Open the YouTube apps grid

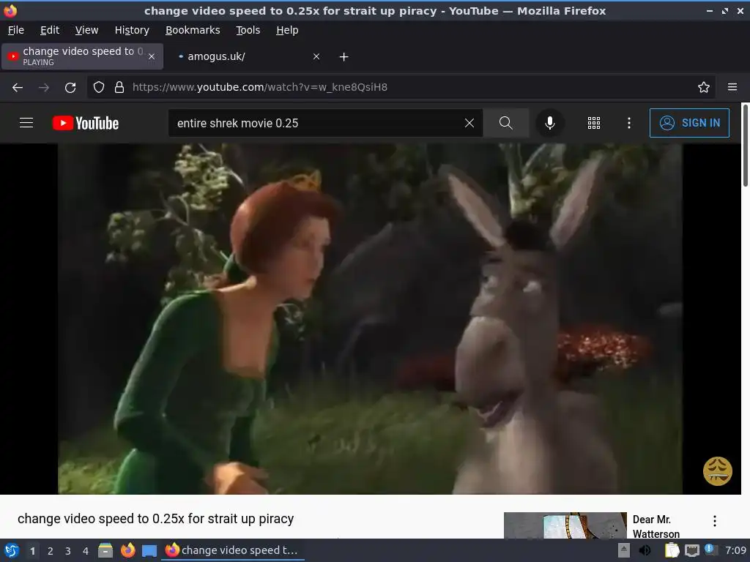[x=593, y=123]
